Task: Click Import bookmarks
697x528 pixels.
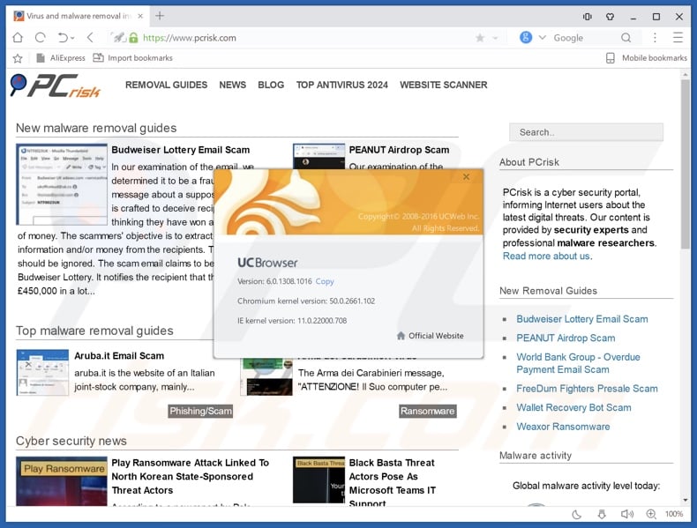Action: pos(133,58)
